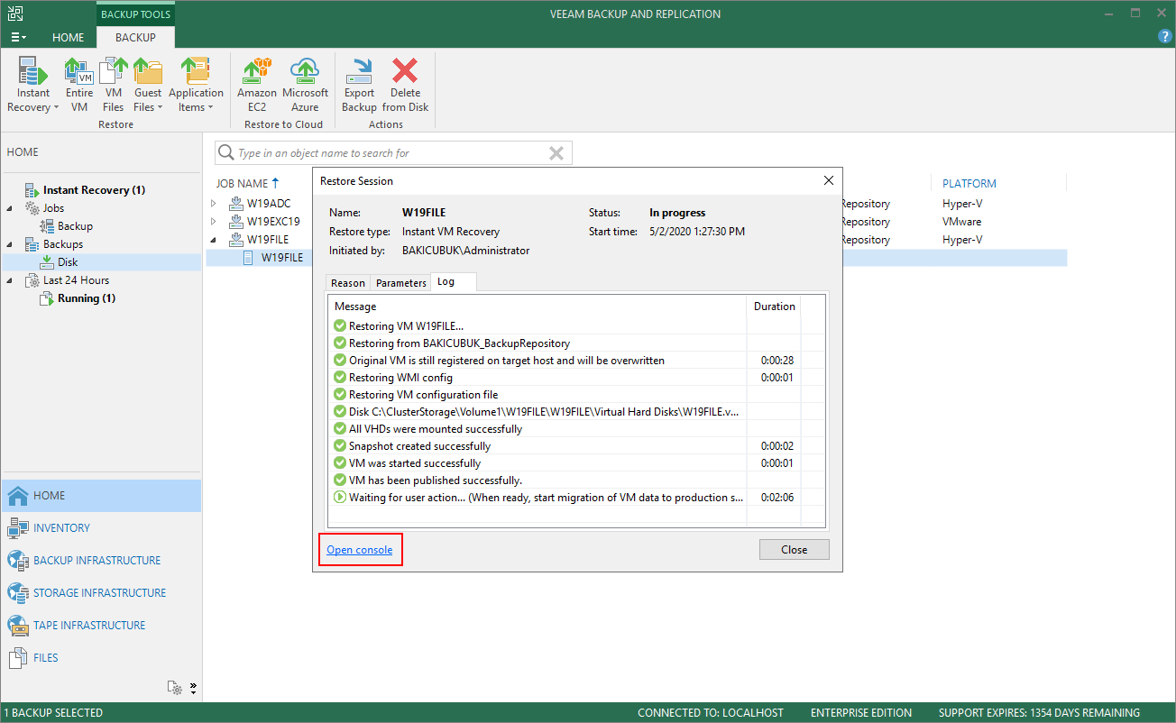The height and width of the screenshot is (723, 1176).
Task: Click the Close button in Restore Session
Action: (x=794, y=550)
